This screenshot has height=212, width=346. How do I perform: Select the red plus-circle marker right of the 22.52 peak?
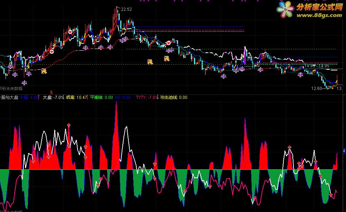coord(168,43)
